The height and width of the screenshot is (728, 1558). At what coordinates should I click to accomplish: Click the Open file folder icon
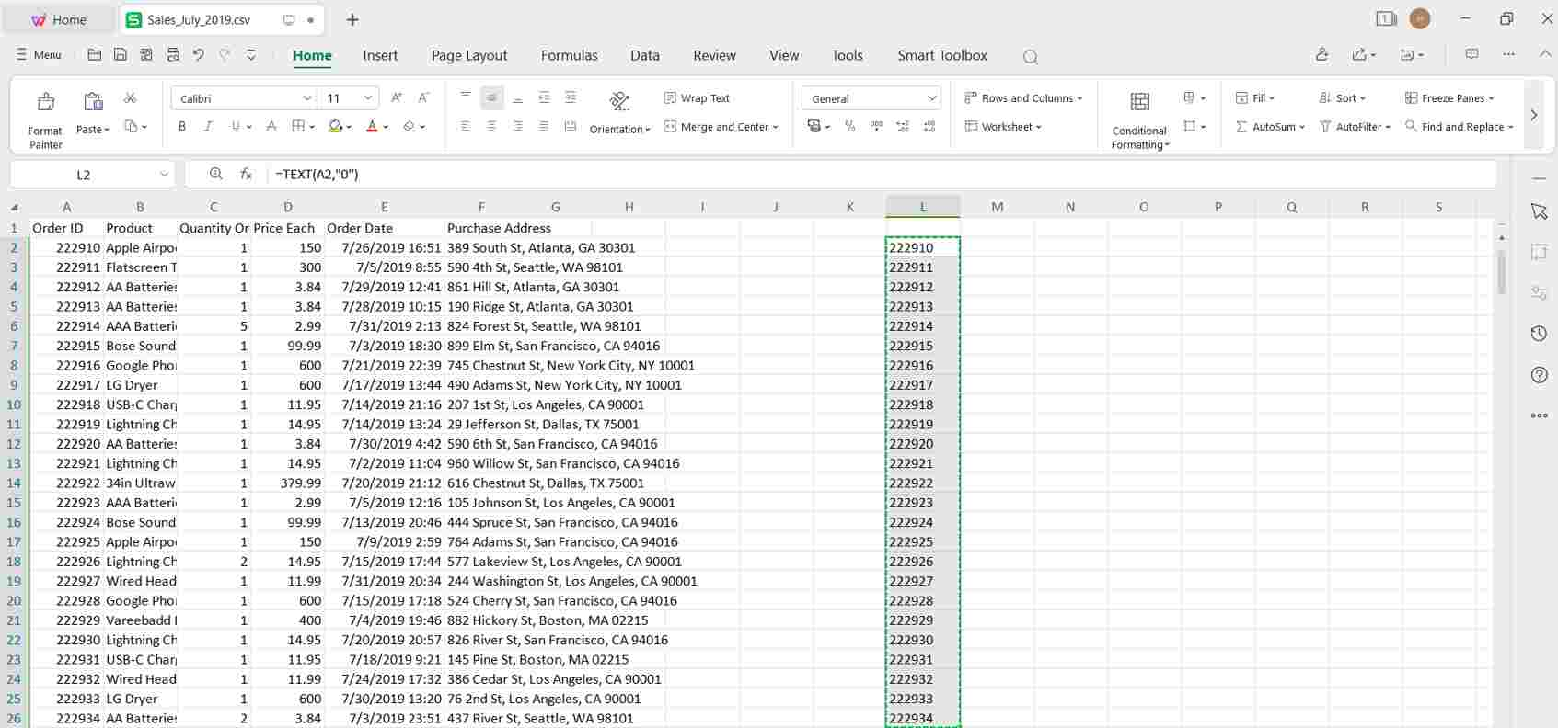coord(94,55)
